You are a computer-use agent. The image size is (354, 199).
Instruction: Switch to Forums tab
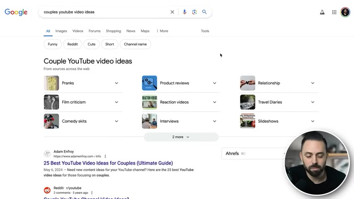pyautogui.click(x=95, y=31)
